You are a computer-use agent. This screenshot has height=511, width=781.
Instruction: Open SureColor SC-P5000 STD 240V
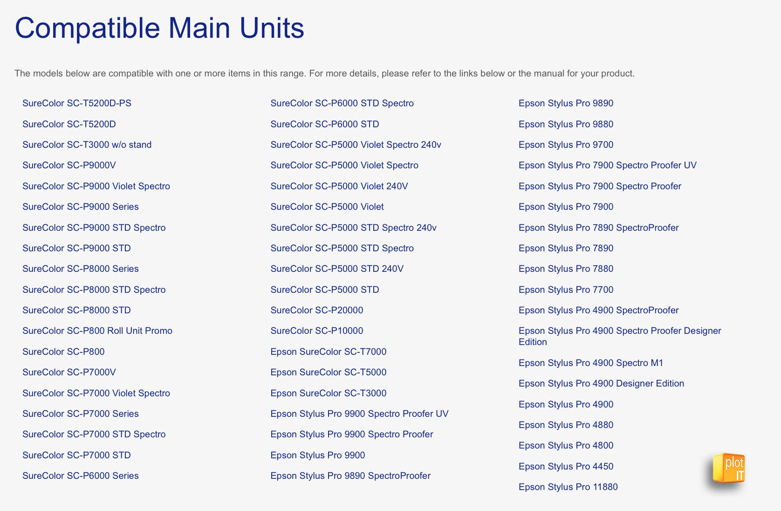pos(337,269)
